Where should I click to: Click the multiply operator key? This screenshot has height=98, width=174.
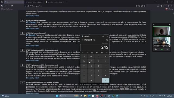pos(105,66)
